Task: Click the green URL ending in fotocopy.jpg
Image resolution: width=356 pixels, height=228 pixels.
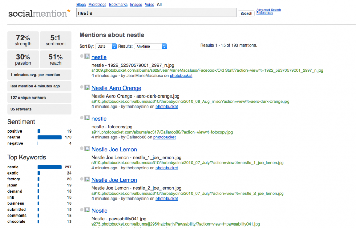Action: (162, 132)
